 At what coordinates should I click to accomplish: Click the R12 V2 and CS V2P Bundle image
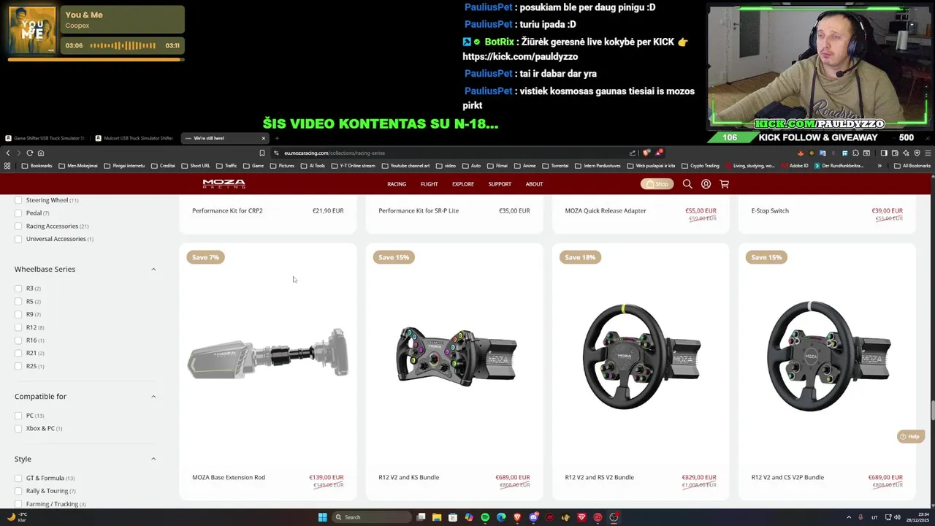coord(827,355)
